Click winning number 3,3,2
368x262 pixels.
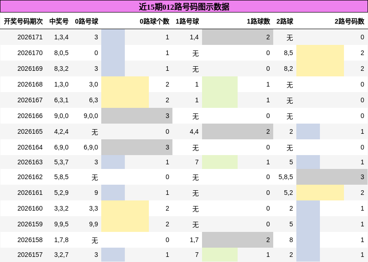click(x=61, y=208)
